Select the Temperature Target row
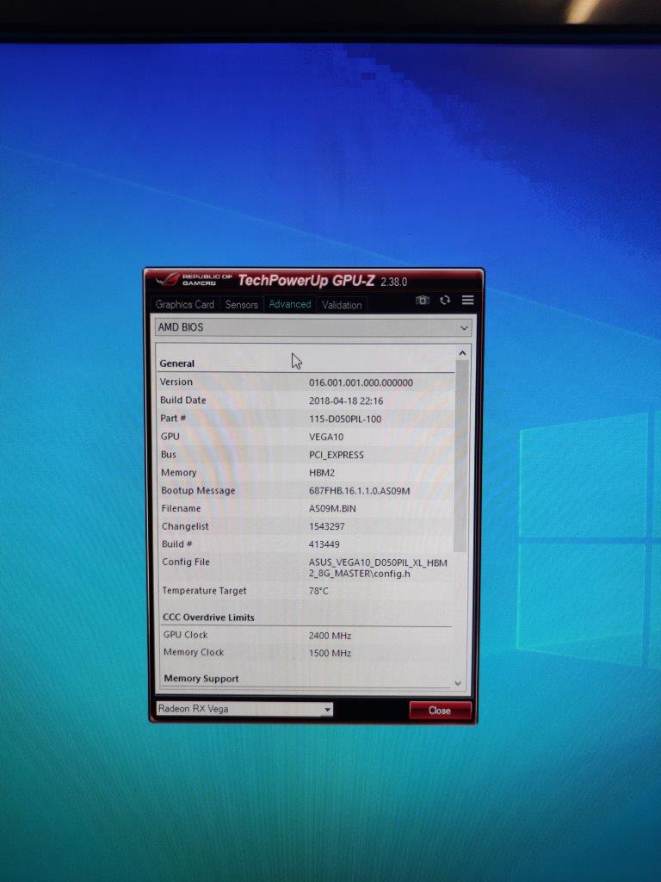This screenshot has width=661, height=882. click(305, 591)
